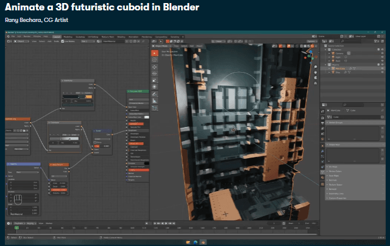Expand the Normals panel
The width and height of the screenshot is (390, 246).
(x=356, y=180)
